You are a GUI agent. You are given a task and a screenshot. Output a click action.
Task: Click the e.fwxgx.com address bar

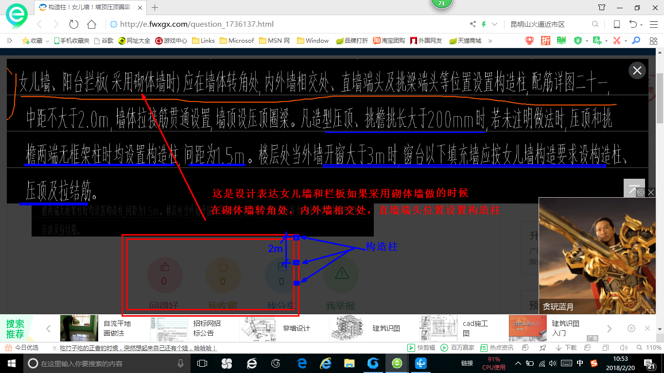click(287, 24)
